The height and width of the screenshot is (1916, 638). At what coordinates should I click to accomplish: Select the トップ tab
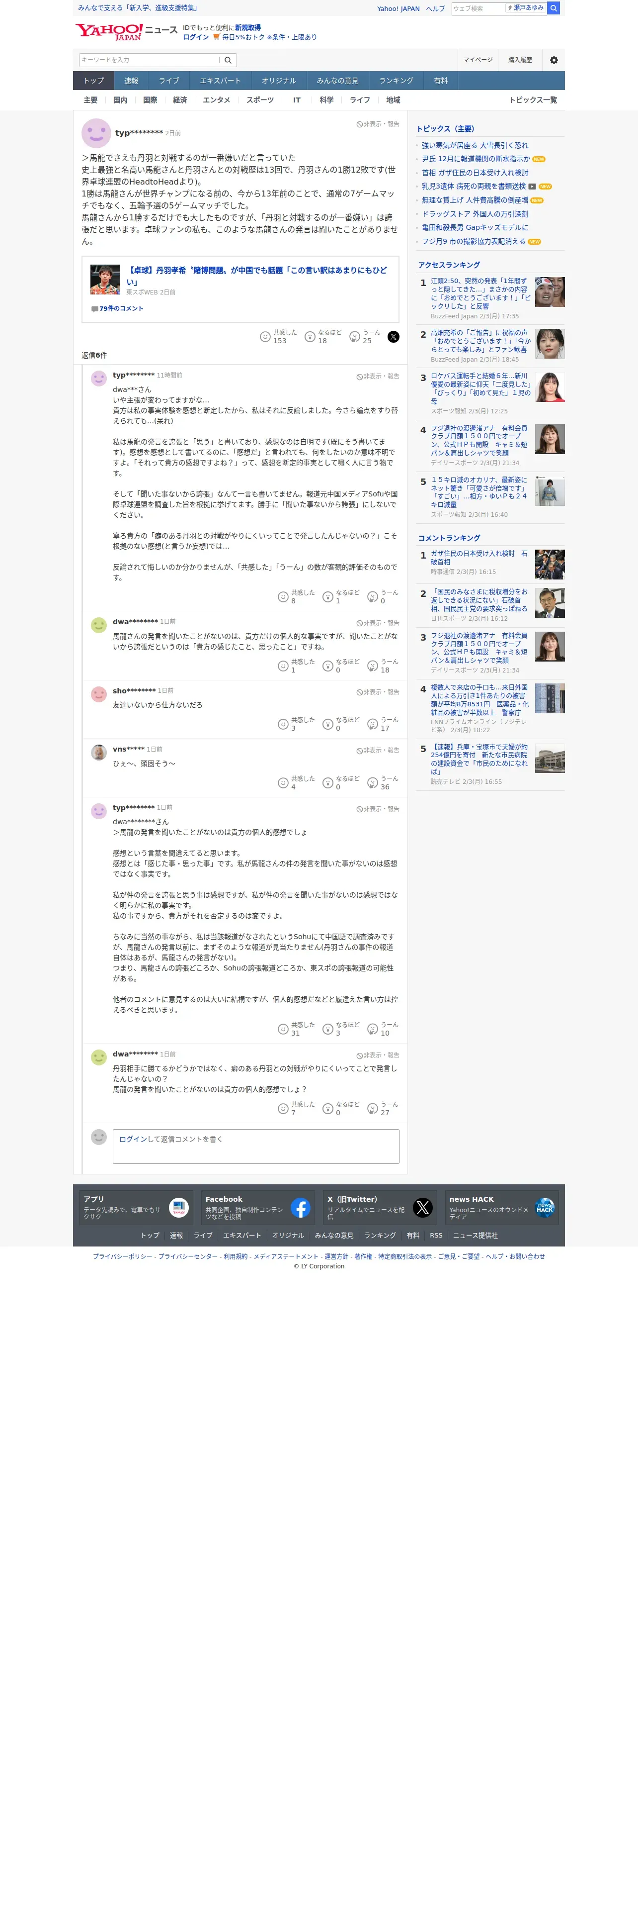click(x=93, y=80)
